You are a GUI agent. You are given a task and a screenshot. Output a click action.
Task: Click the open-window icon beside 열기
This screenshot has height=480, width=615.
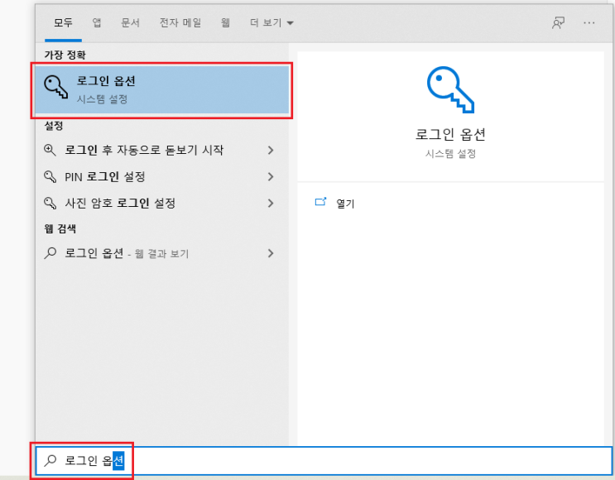[x=321, y=202]
